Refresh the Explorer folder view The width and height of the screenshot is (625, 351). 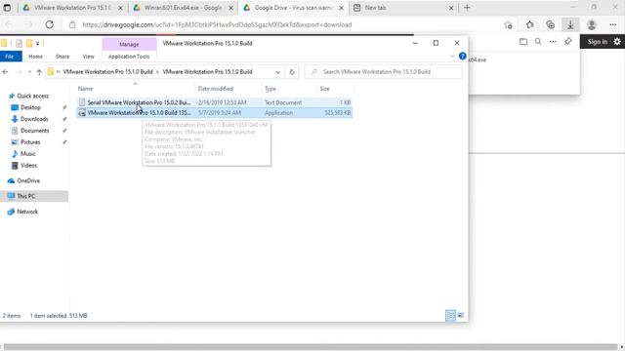click(x=292, y=72)
